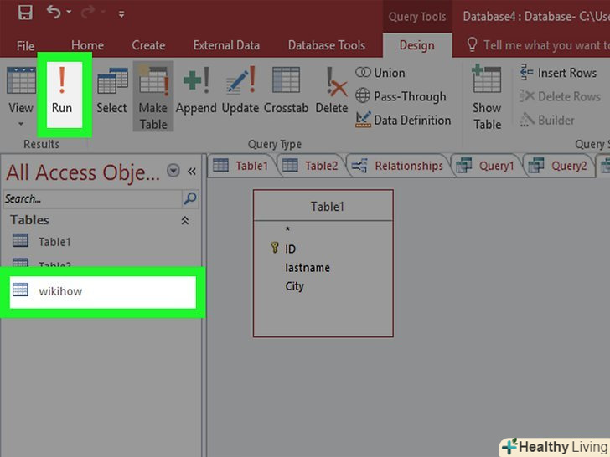Click the navigation pane Search field
The height and width of the screenshot is (457, 610).
(x=92, y=198)
